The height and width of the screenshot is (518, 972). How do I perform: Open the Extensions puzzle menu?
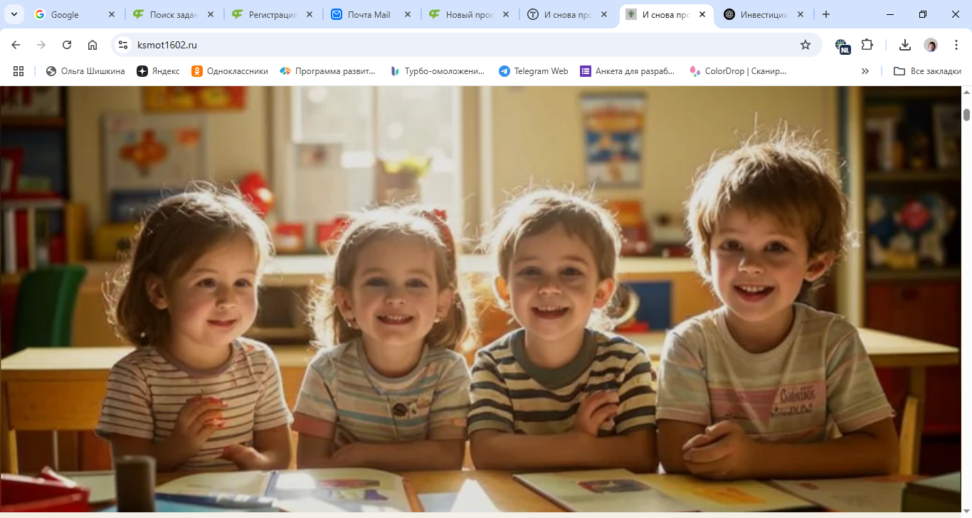(867, 45)
